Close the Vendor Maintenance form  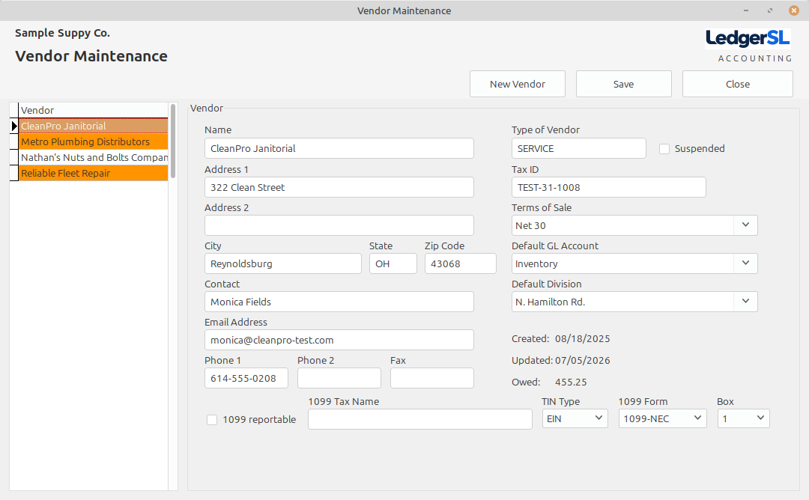pos(738,84)
